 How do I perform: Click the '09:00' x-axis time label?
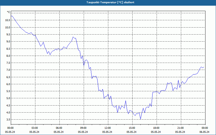84,128
